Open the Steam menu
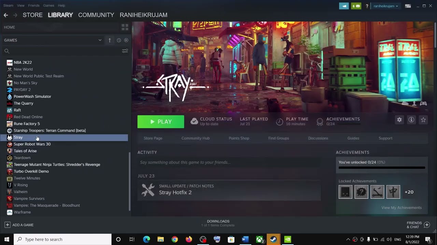The height and width of the screenshot is (245, 437). pyautogui.click(x=8, y=5)
